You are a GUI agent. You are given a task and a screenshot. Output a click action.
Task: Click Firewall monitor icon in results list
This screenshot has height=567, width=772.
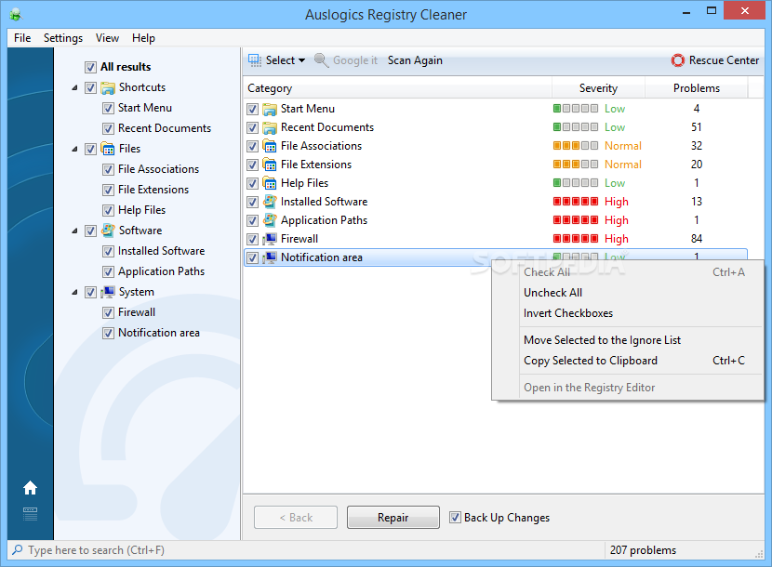270,239
